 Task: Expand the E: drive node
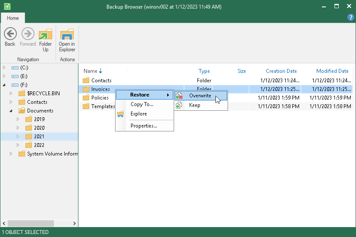[4, 76]
